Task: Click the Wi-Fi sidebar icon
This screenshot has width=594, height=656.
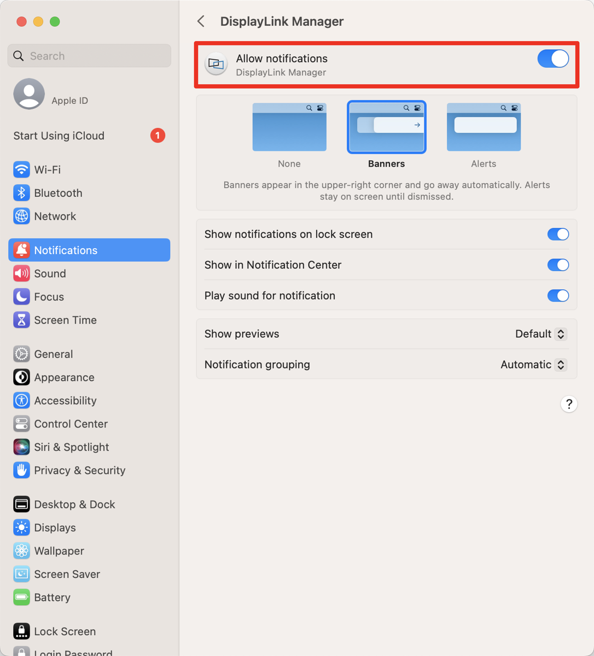Action: [x=21, y=169]
